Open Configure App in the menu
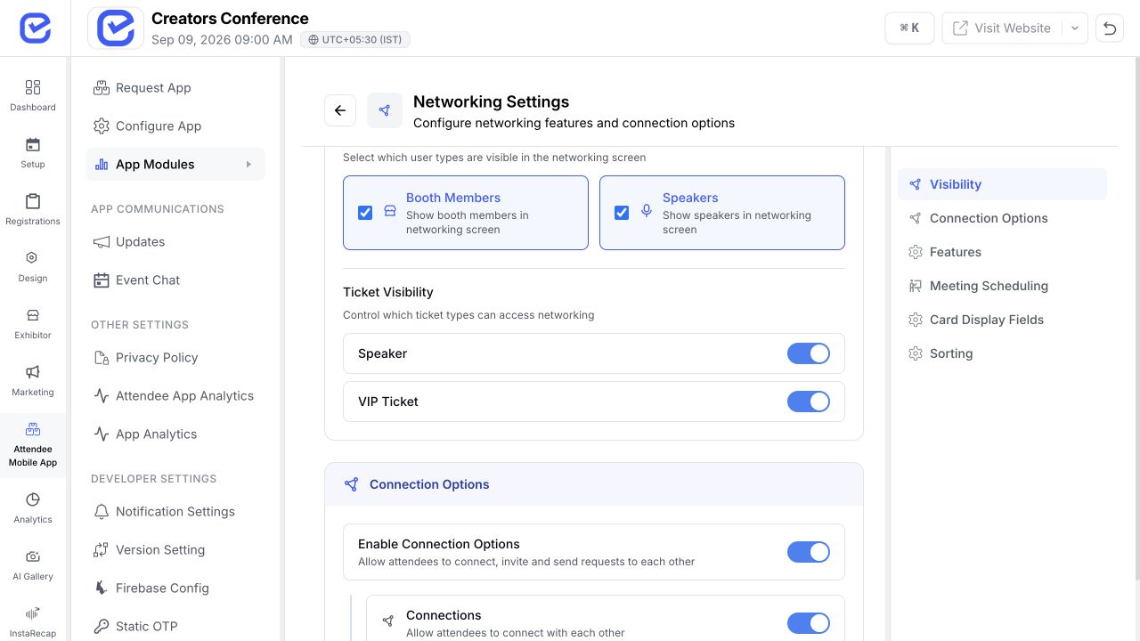This screenshot has height=641, width=1140. coord(175,126)
